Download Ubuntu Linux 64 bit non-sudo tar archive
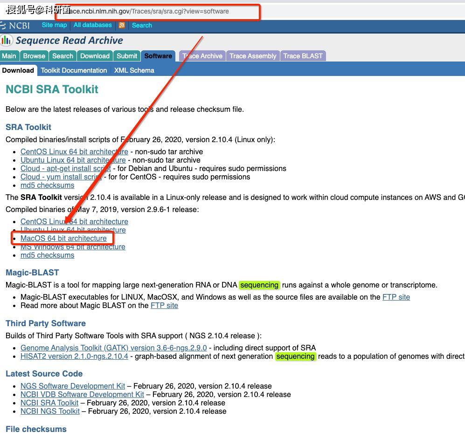This screenshot has height=438, width=465. pyautogui.click(x=73, y=160)
